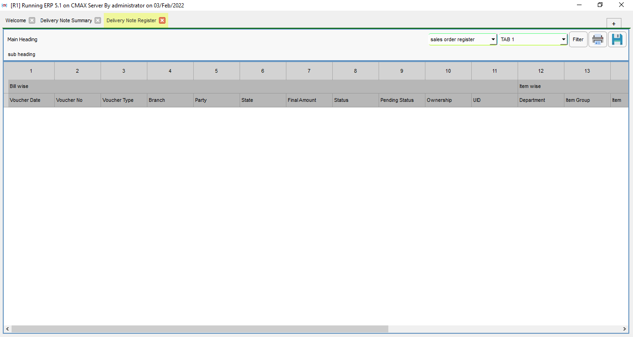Switch to the Welcome tab
The width and height of the screenshot is (633, 337).
[15, 20]
